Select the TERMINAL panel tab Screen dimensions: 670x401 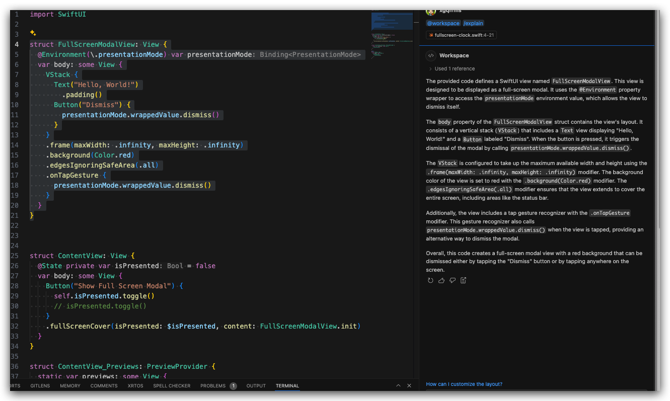coord(287,386)
